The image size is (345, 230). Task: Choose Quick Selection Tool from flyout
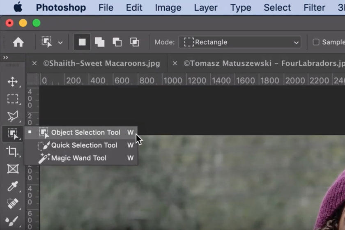(81, 145)
